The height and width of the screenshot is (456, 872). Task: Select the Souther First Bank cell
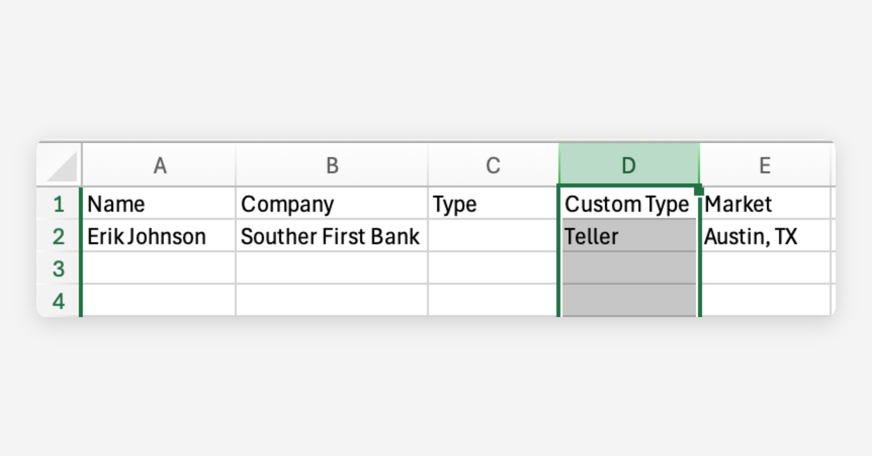pyautogui.click(x=332, y=236)
